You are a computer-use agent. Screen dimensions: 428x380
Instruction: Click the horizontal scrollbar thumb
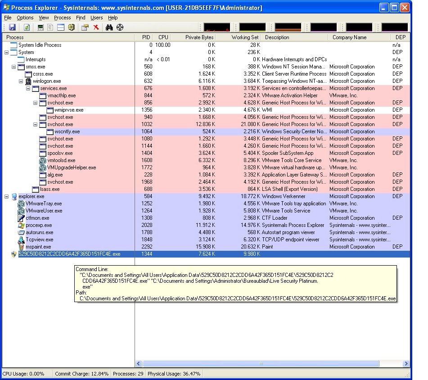[x=261, y=364]
